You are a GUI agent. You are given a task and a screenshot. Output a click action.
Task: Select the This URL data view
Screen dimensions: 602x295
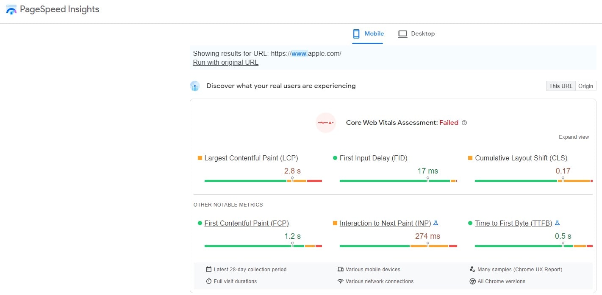pyautogui.click(x=560, y=85)
